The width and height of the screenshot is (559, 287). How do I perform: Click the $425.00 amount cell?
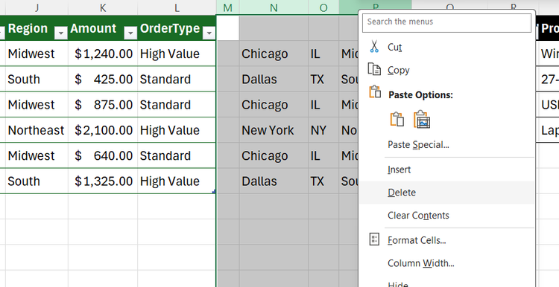(x=103, y=79)
